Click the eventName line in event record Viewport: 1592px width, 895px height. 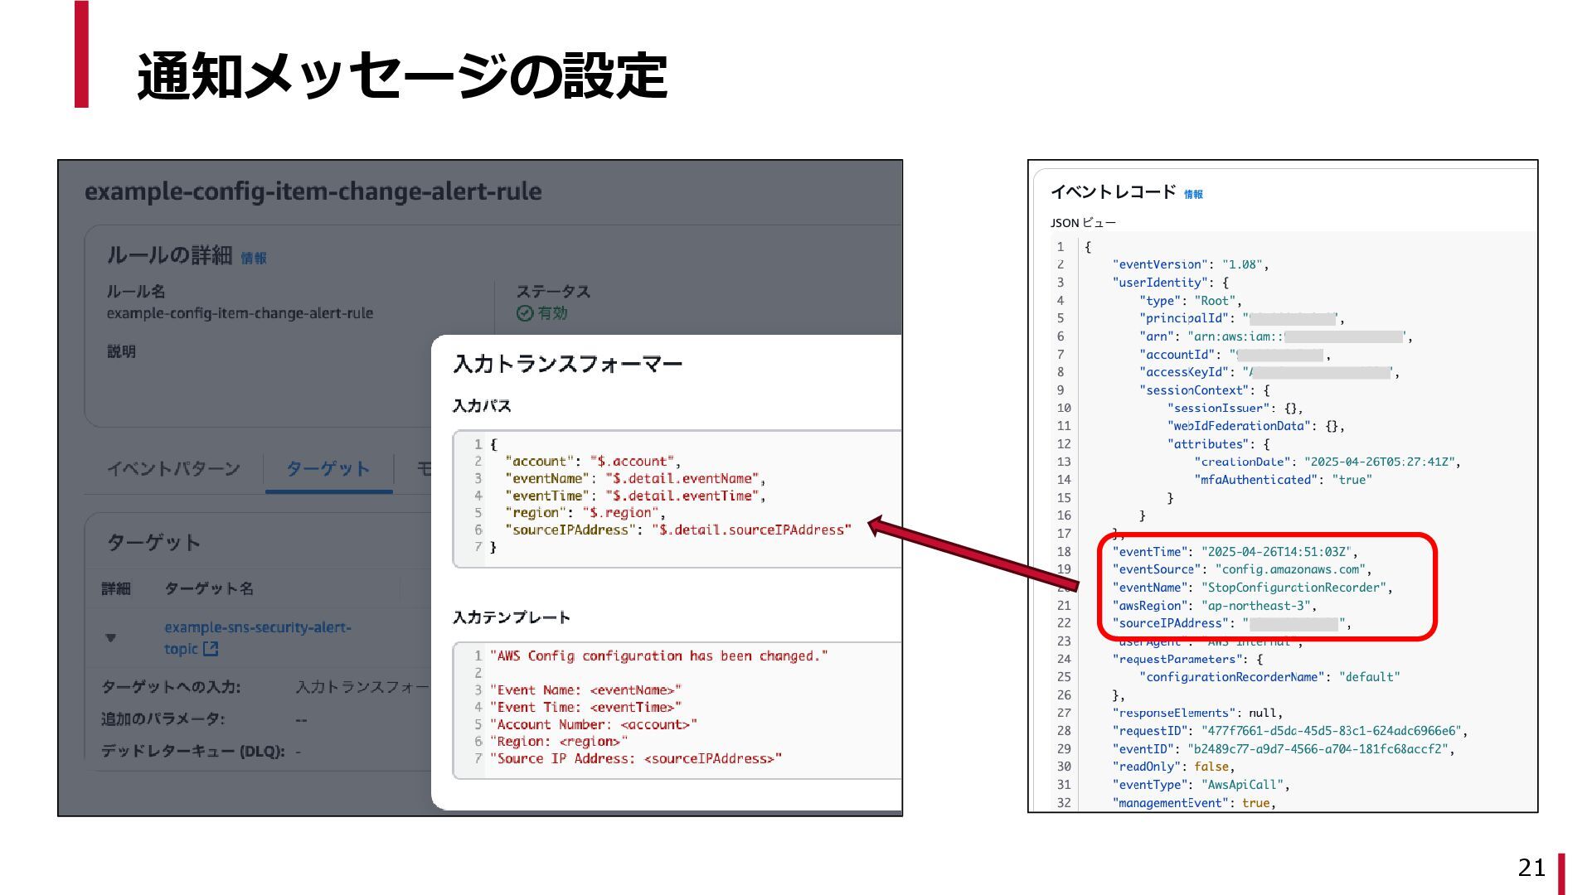[1250, 588]
